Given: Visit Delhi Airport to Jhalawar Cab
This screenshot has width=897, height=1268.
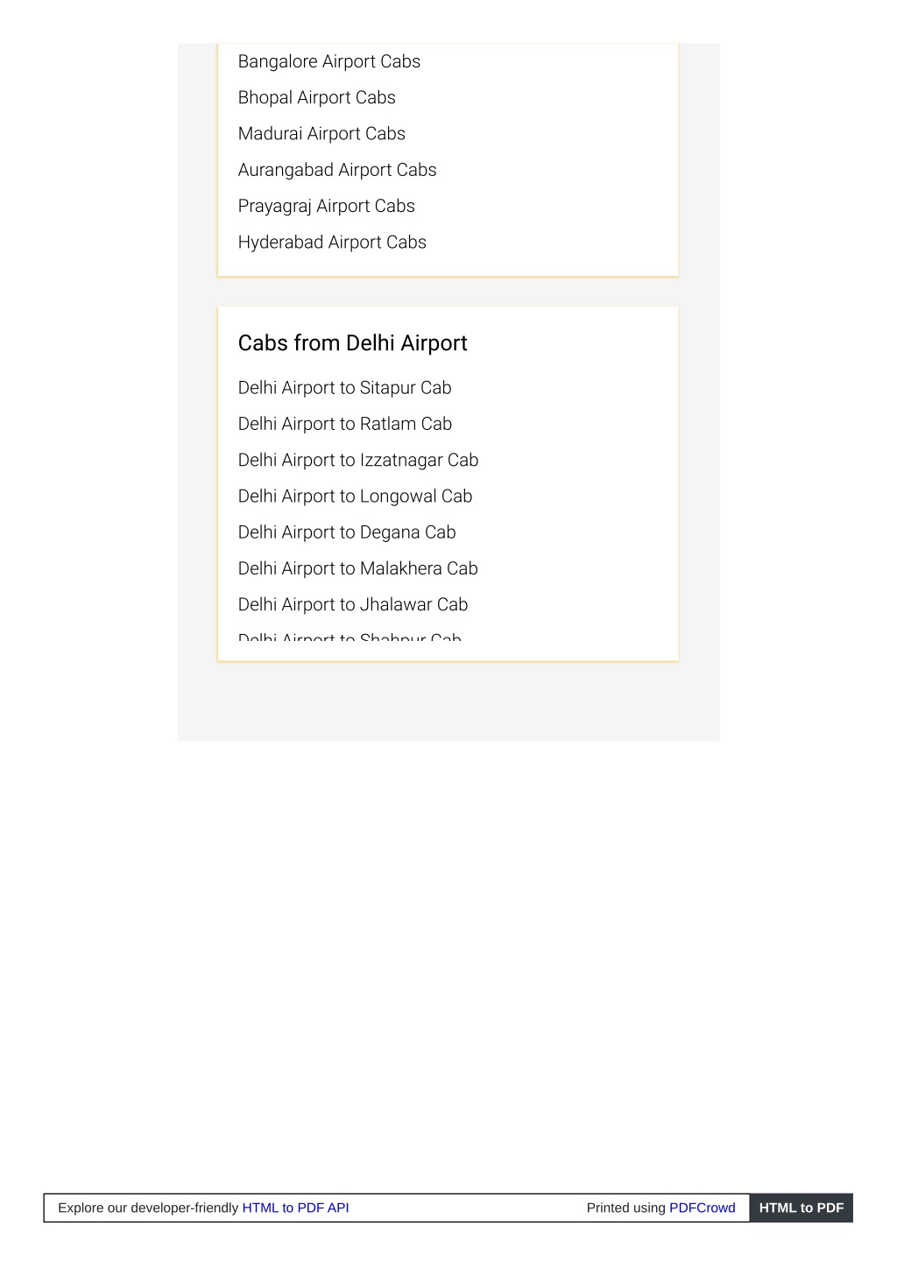Looking at the screenshot, I should click(353, 605).
